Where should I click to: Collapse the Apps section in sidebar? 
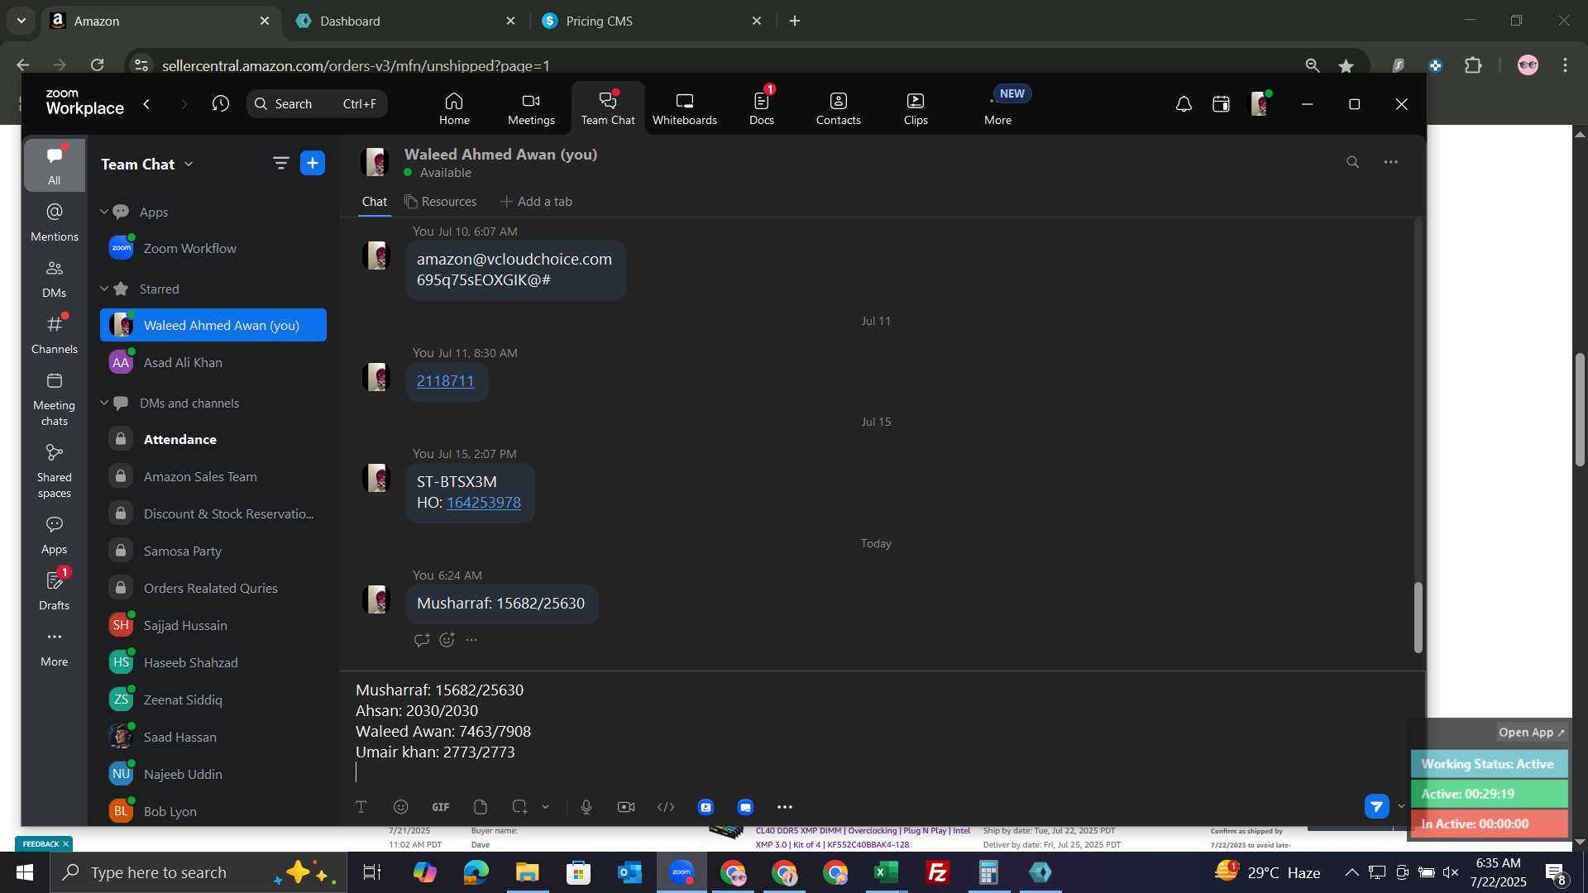click(104, 212)
